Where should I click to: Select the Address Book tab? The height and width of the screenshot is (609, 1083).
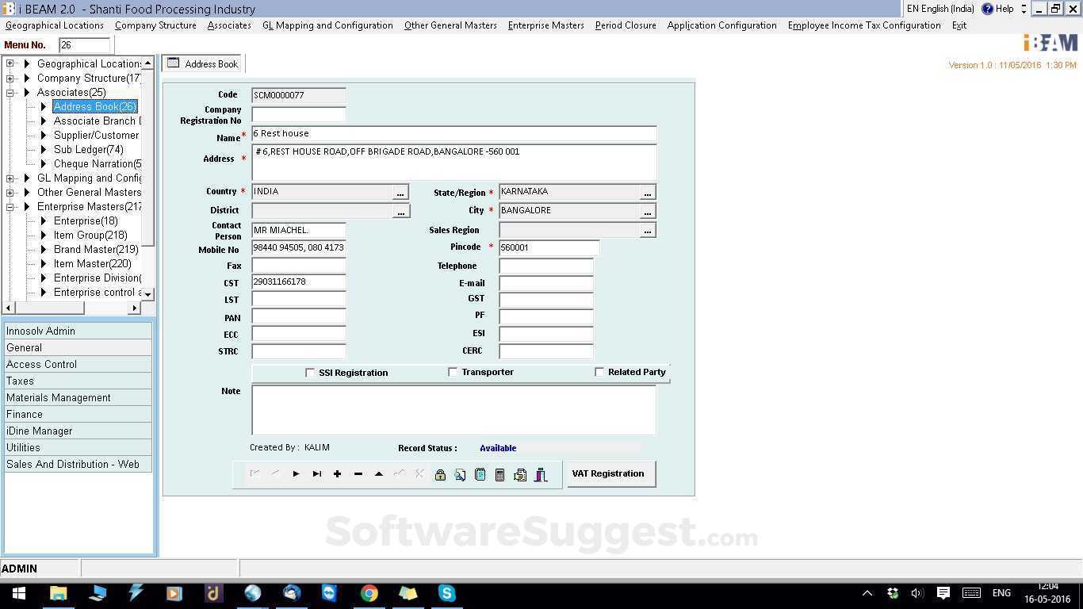202,63
